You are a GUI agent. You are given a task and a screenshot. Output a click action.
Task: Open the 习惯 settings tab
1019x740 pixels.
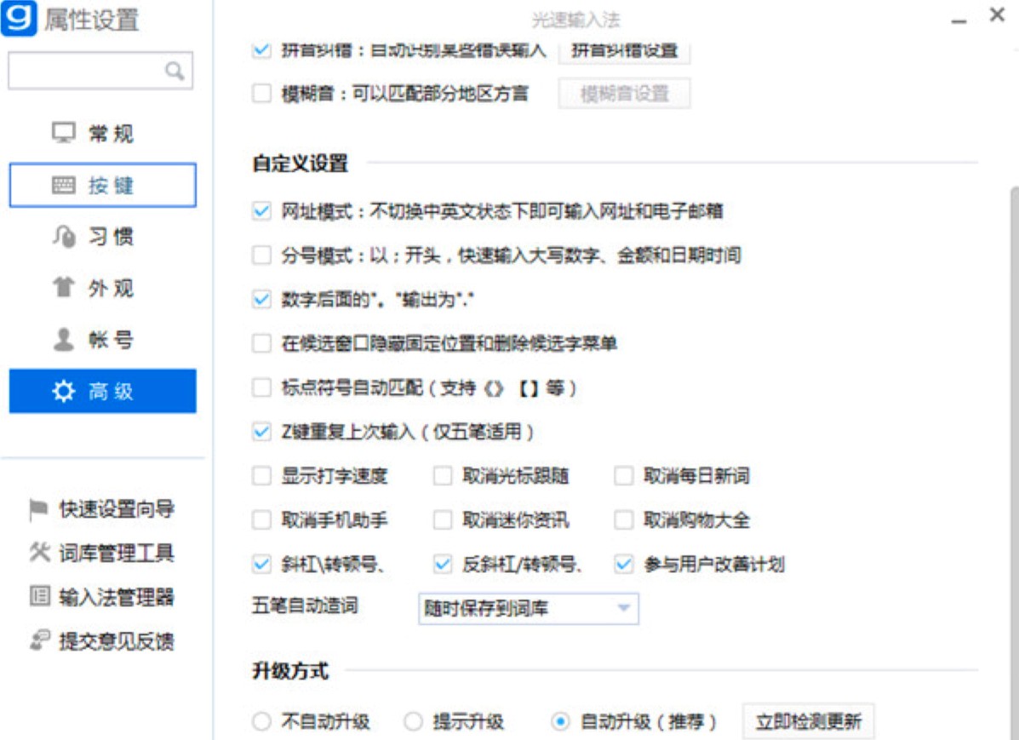tap(103, 236)
